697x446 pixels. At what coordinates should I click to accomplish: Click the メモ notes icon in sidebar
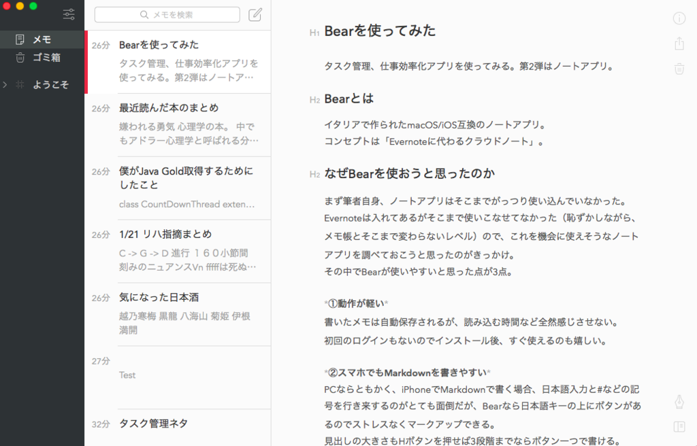click(x=20, y=39)
